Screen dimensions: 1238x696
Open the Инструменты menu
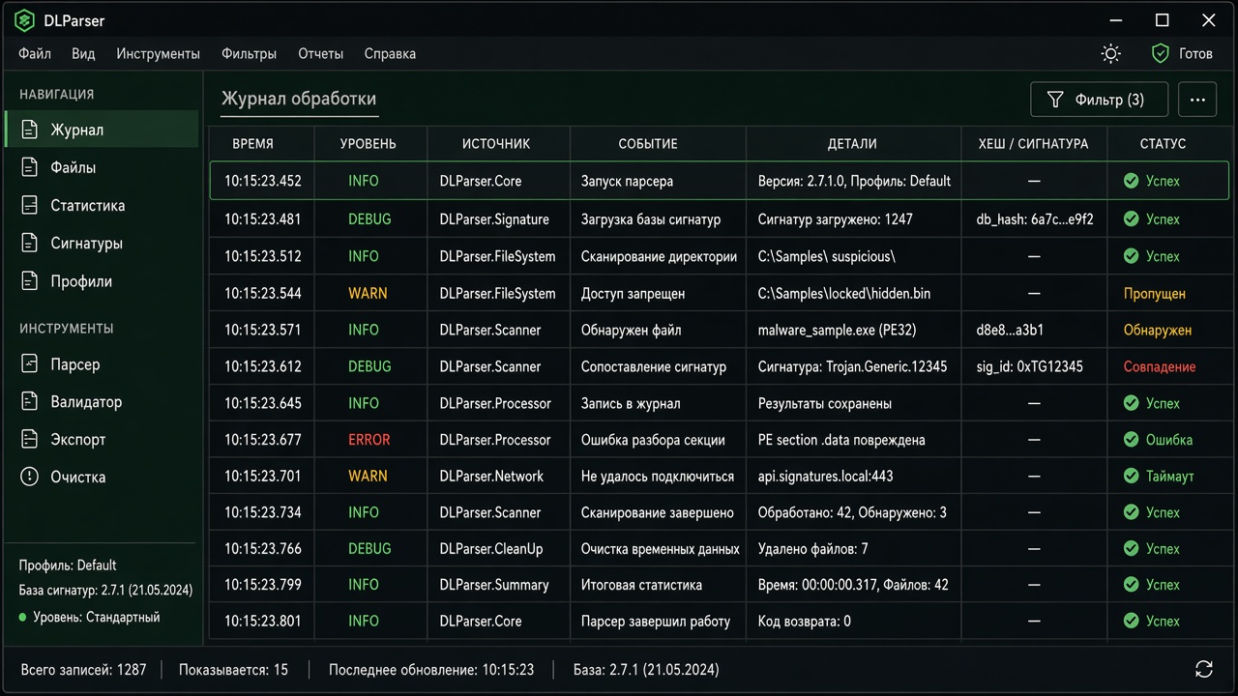[x=158, y=54]
